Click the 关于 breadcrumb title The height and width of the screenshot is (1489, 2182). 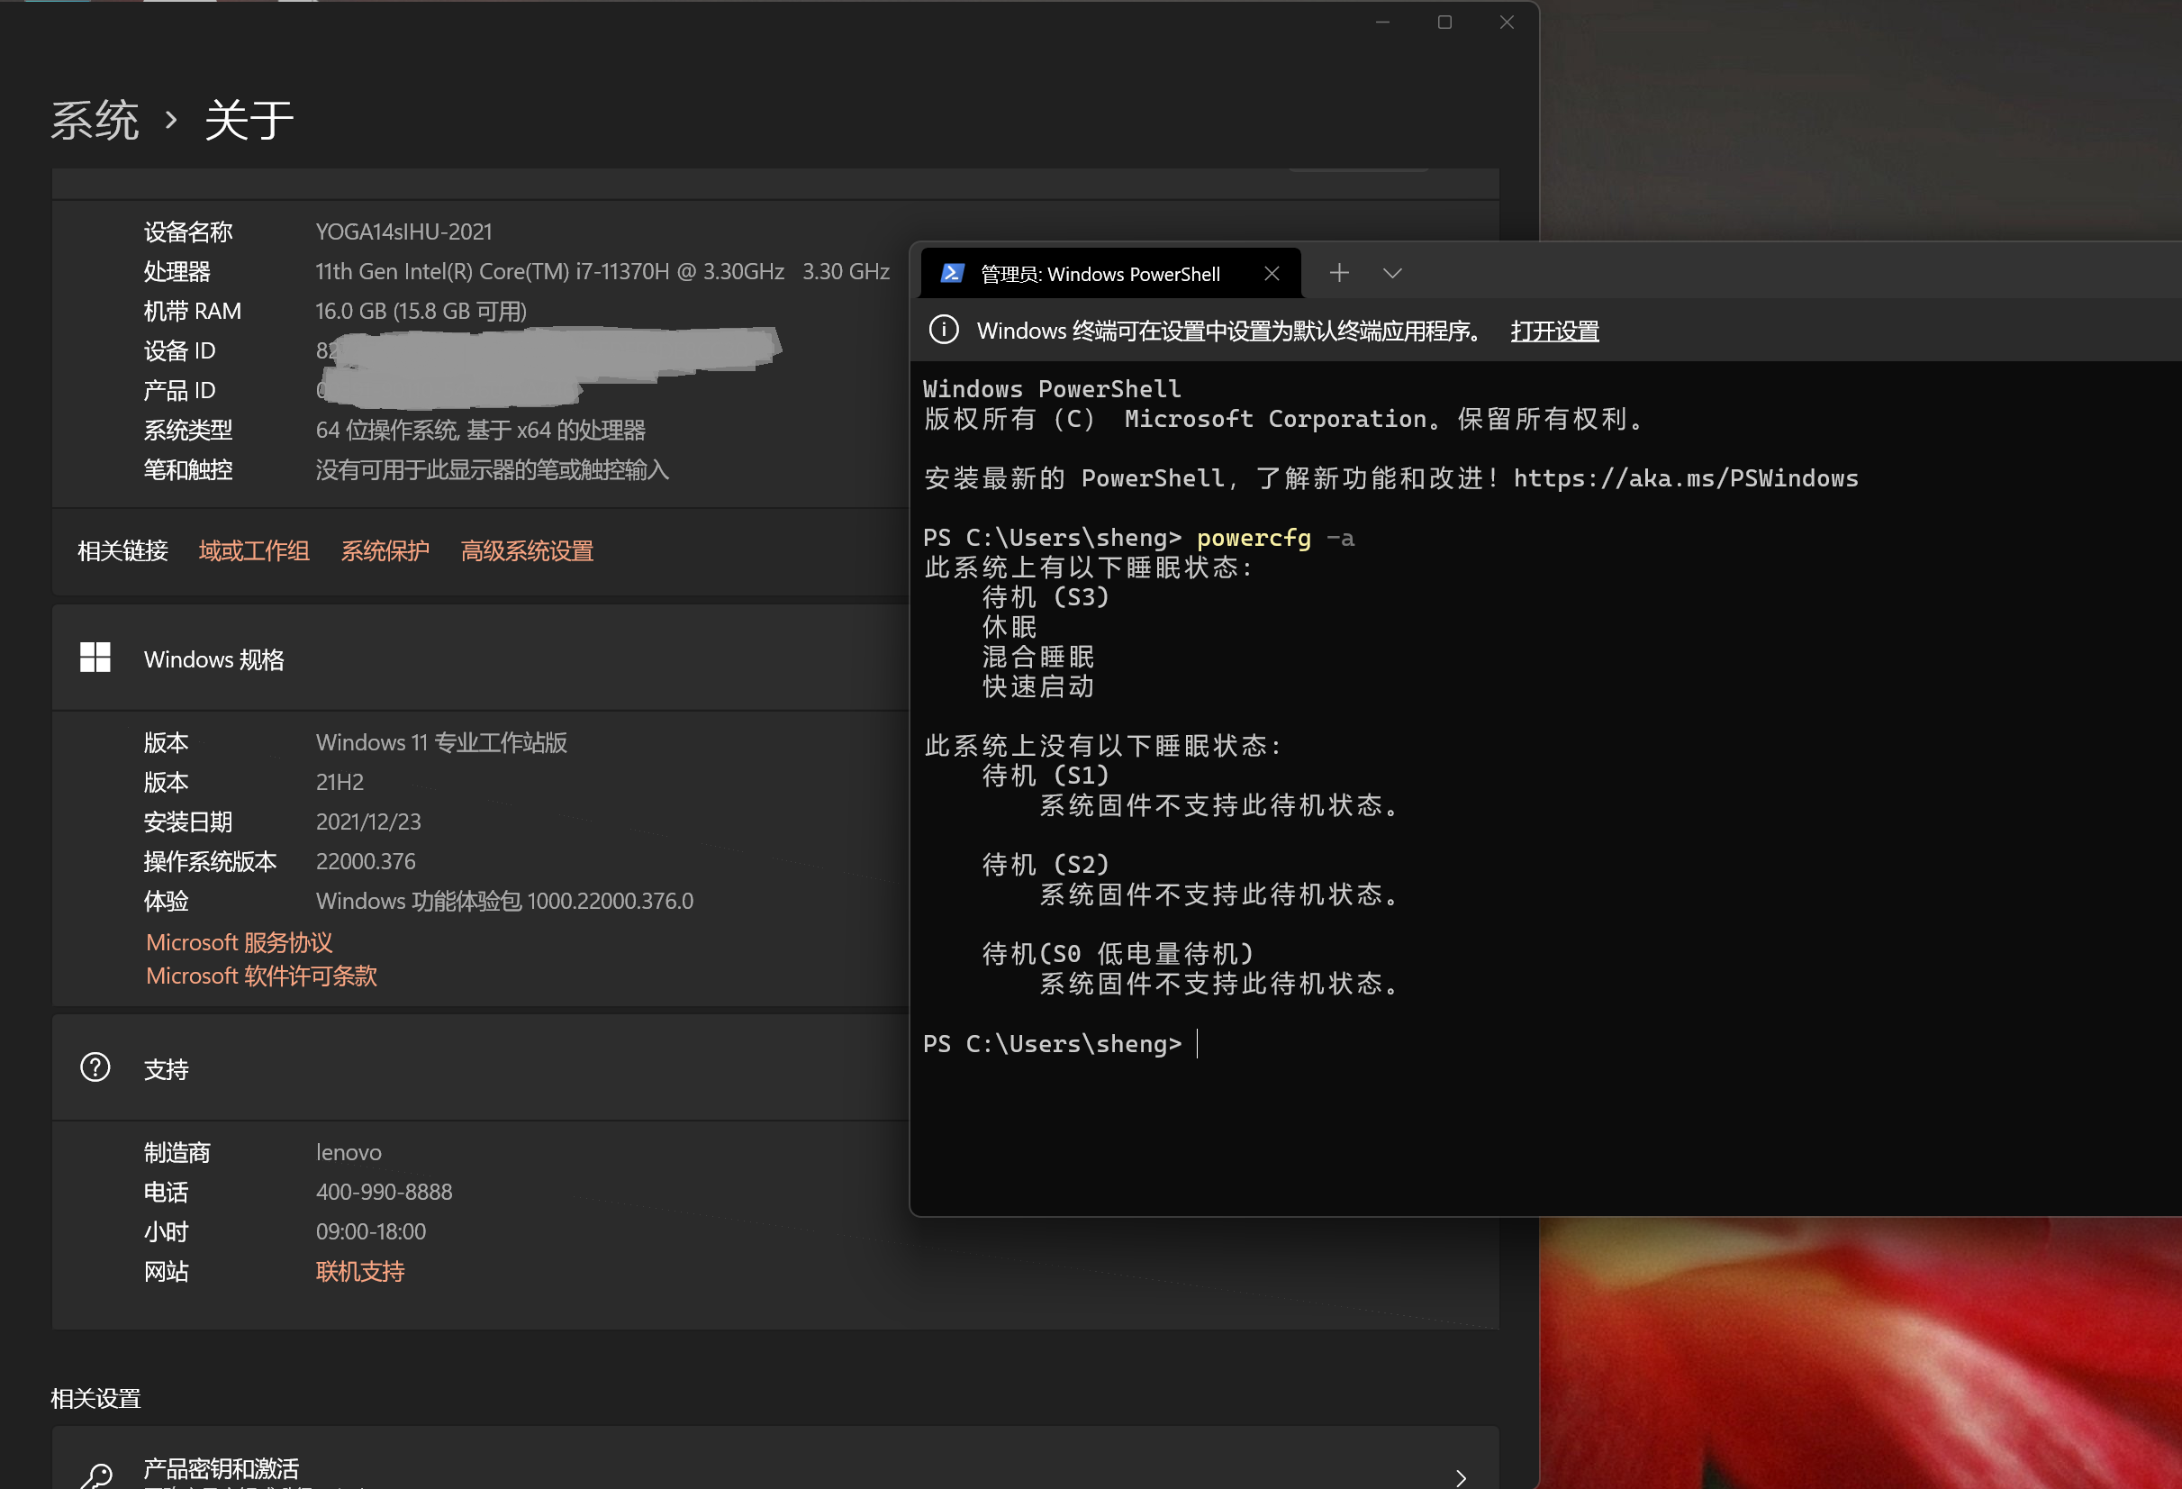pos(249,120)
